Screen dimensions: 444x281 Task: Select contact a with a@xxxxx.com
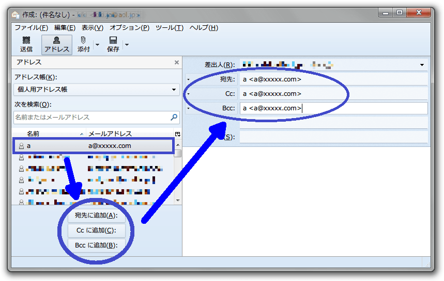[93, 146]
